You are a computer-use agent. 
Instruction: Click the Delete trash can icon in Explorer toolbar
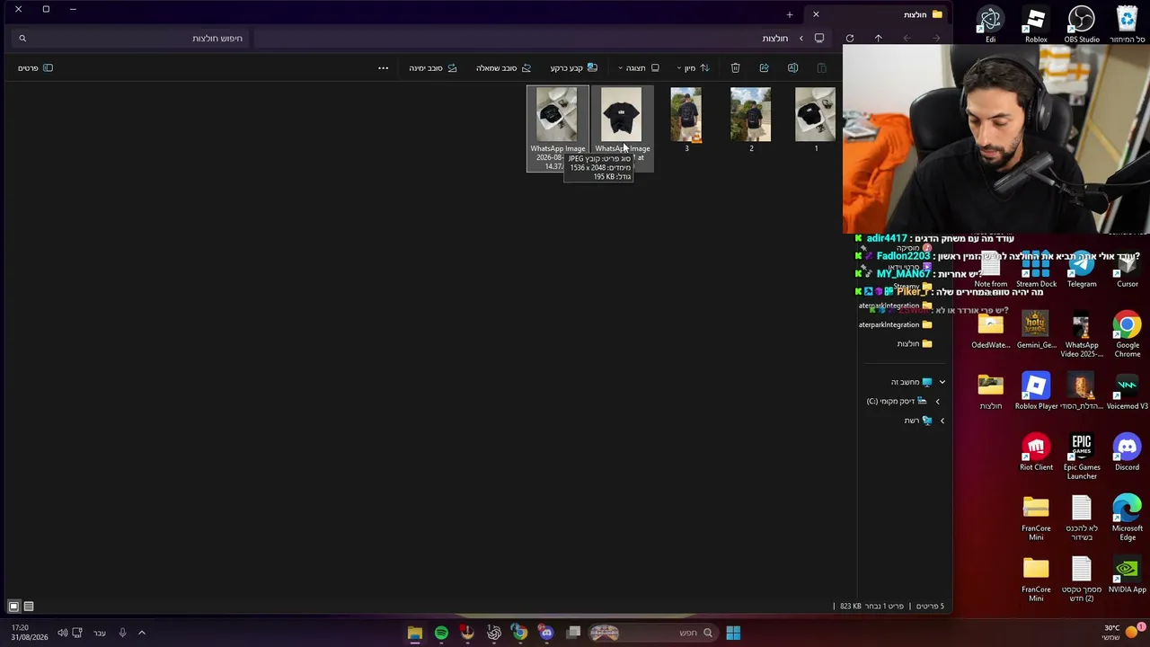(735, 68)
